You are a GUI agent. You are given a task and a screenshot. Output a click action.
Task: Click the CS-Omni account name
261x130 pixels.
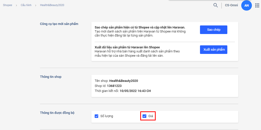[x=231, y=5]
